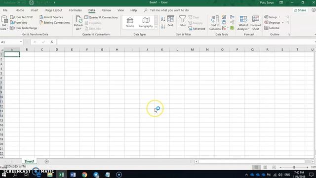Viewport: 316px width, 178px height.
Task: Import data From Web
Action: (x=19, y=23)
